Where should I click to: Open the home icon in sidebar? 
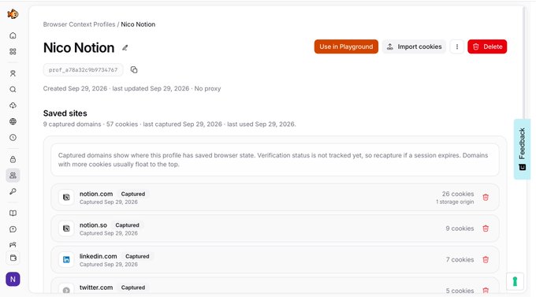click(13, 35)
